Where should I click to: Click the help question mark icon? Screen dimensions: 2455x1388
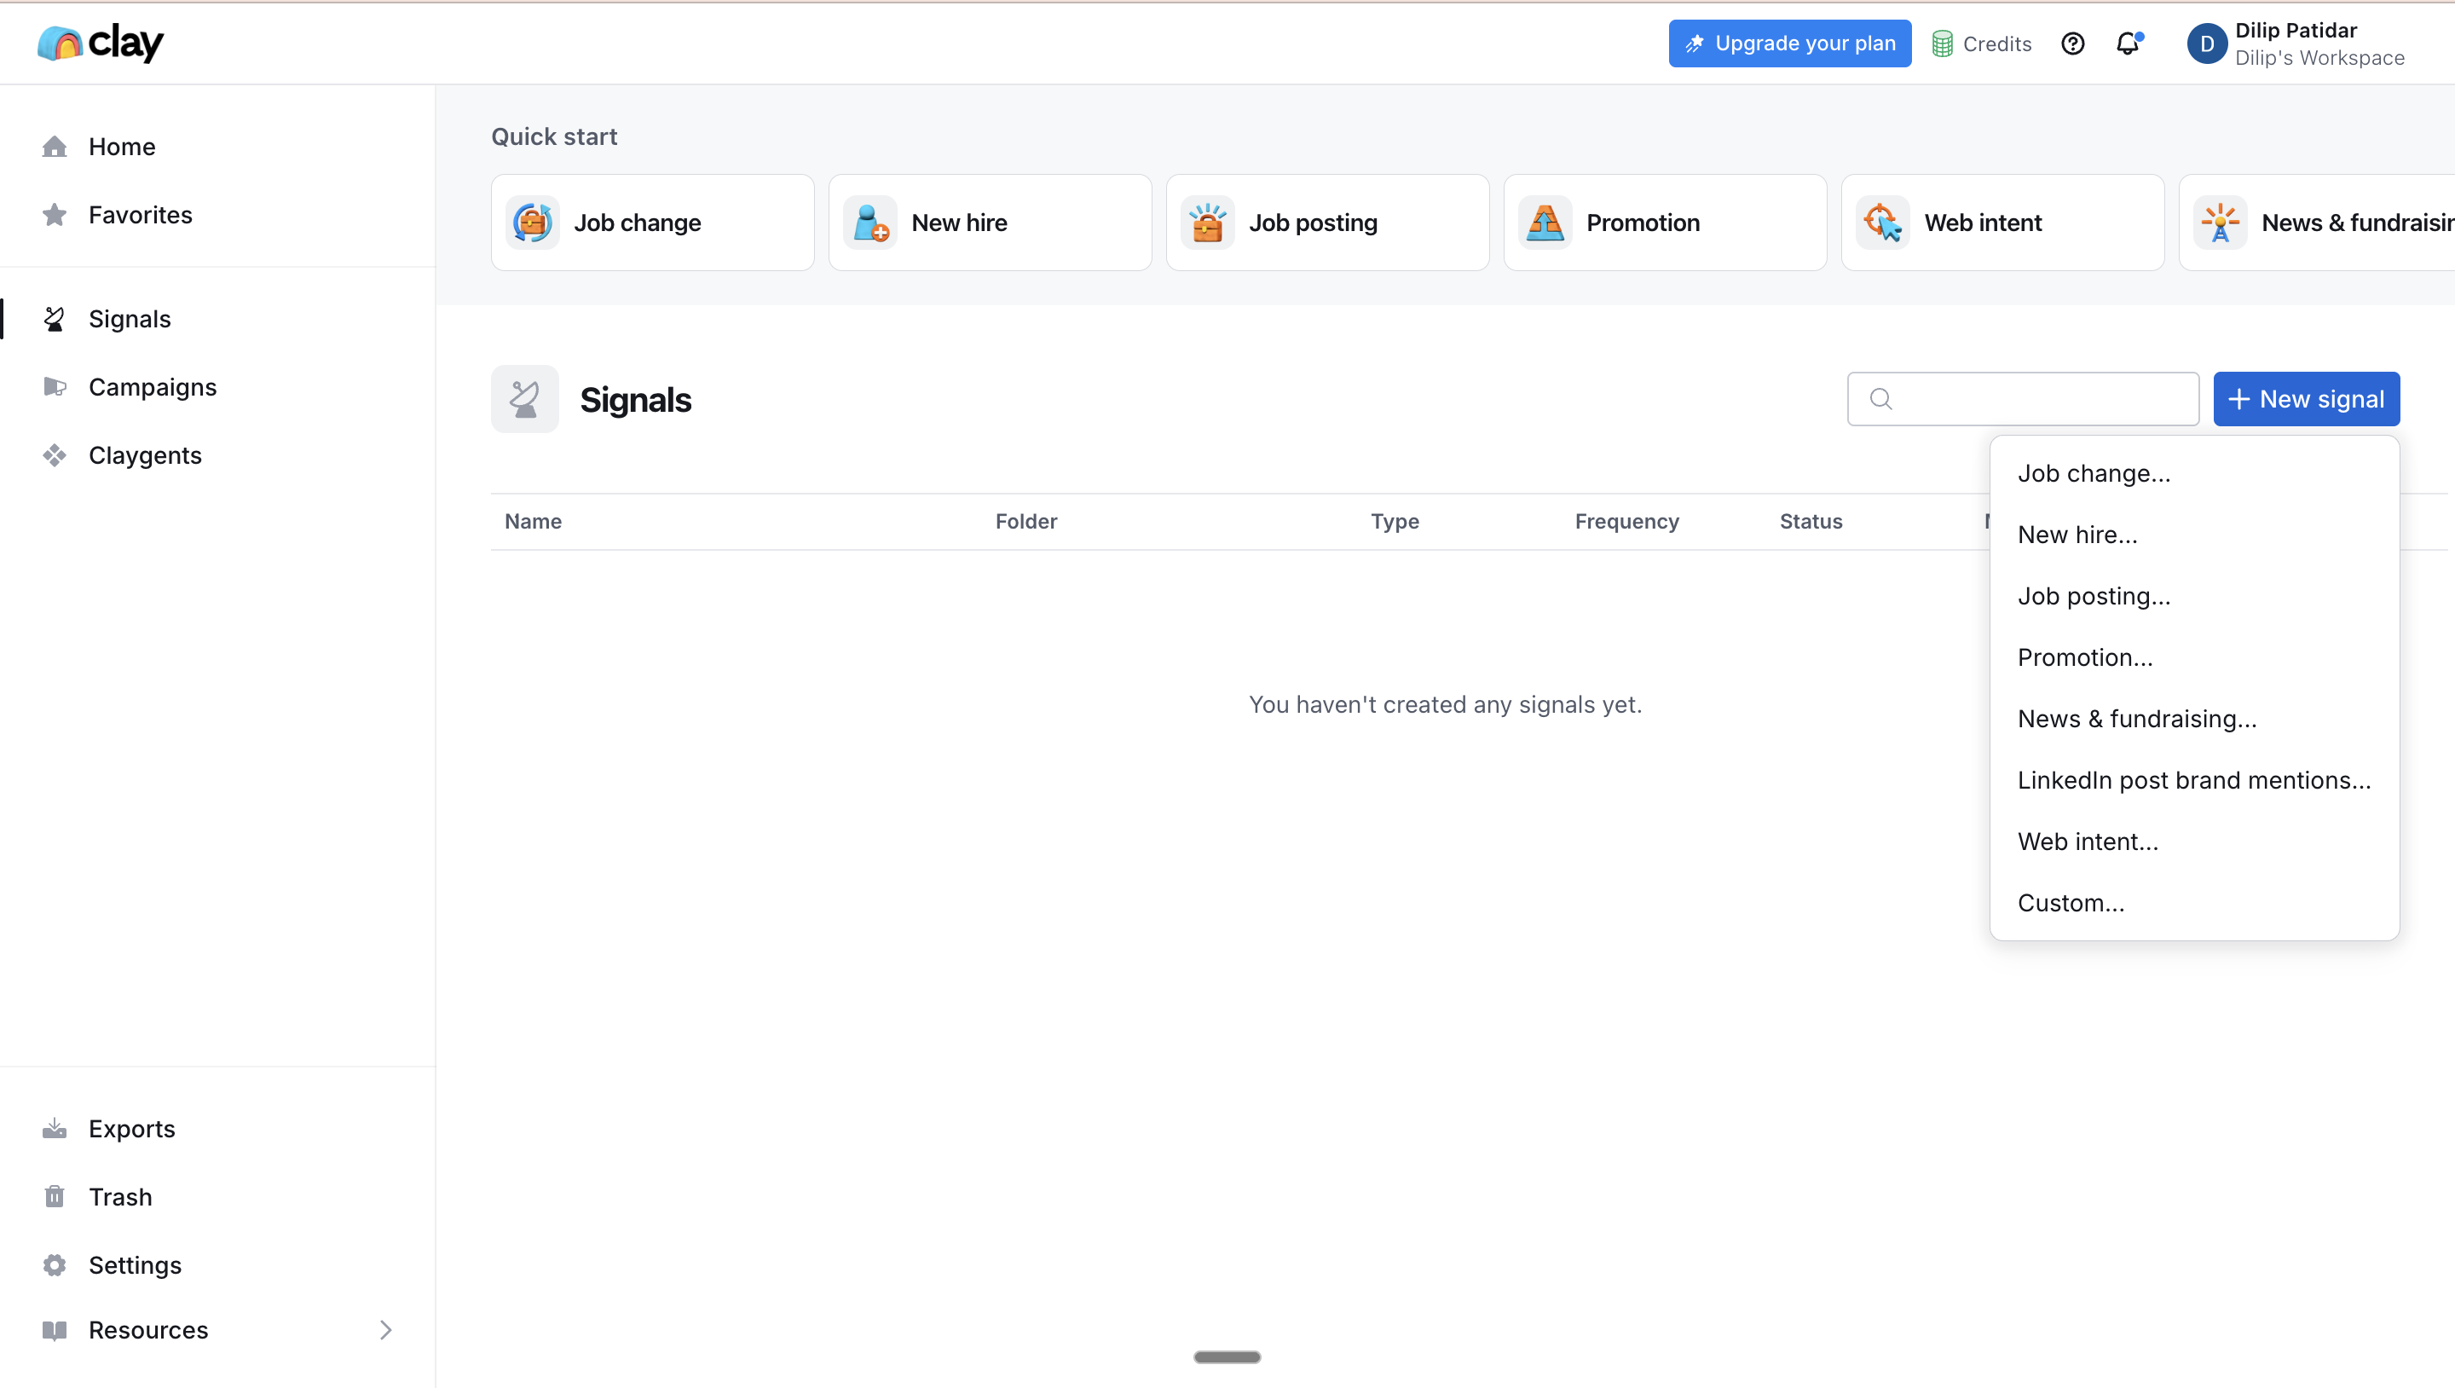point(2072,43)
